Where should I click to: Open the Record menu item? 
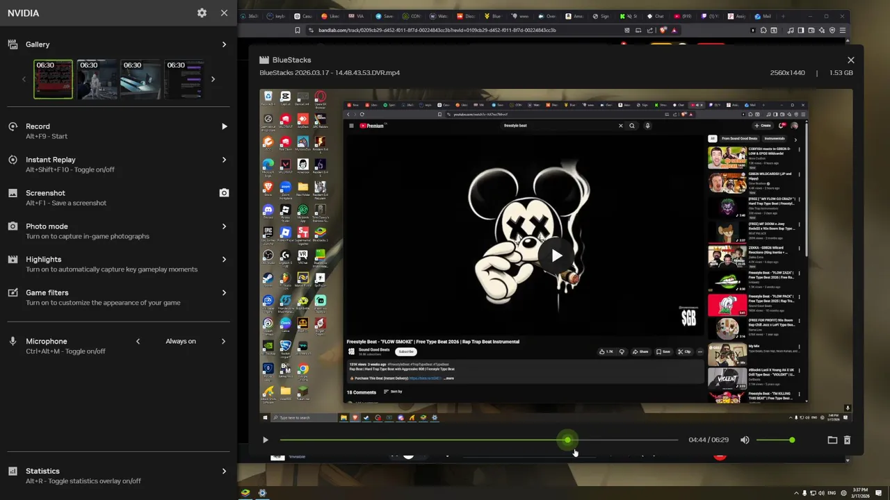118,131
